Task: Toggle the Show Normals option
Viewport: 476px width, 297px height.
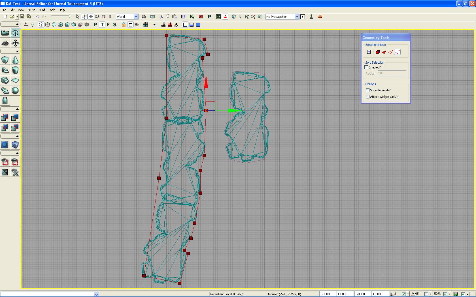Action: pyautogui.click(x=368, y=90)
